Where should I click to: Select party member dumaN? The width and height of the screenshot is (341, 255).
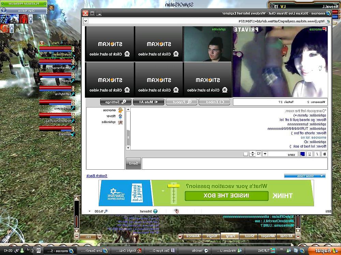(x=57, y=78)
